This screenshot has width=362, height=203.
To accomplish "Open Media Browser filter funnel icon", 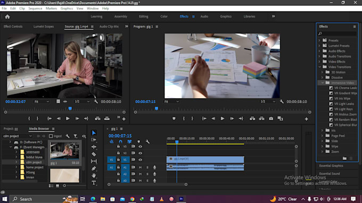I will pos(76,136).
